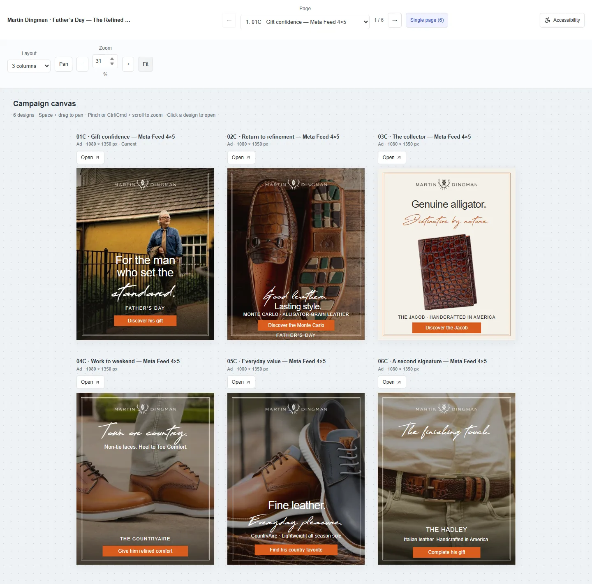Screen dimensions: 592x584
Task: Click 'Give him refined comfort' ad button
Action: coord(145,551)
